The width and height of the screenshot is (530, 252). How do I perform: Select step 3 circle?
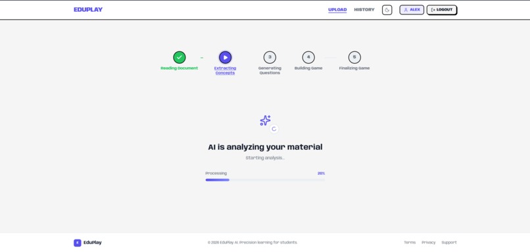[270, 57]
